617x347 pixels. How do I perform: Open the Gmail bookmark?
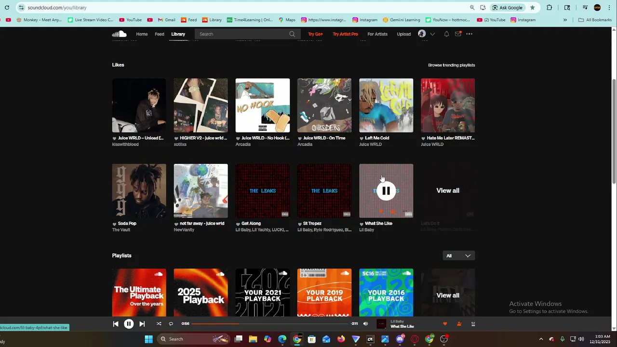(166, 20)
